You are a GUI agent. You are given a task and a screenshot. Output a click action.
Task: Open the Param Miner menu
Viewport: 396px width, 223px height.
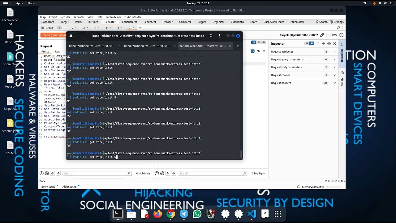113,17
